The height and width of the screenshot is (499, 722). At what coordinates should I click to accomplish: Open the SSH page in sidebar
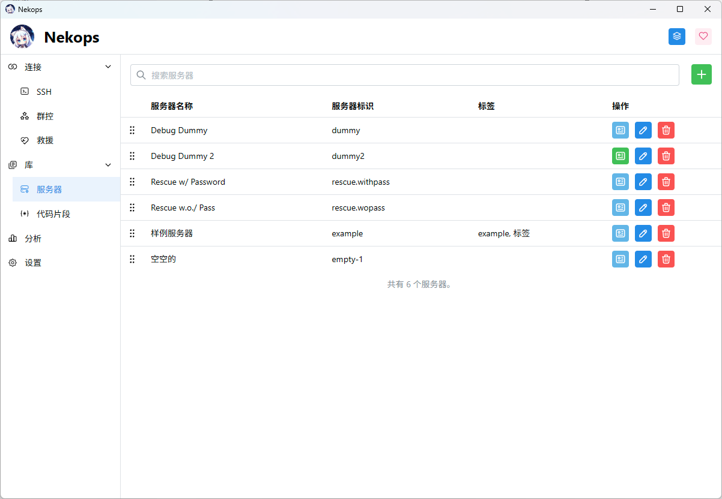click(x=44, y=92)
